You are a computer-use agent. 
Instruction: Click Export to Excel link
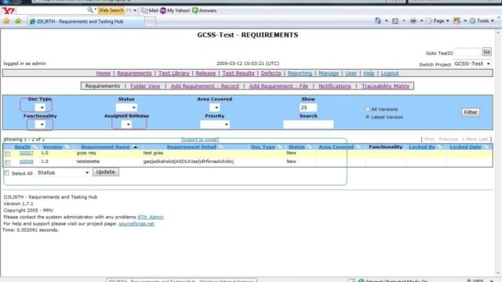pos(200,139)
